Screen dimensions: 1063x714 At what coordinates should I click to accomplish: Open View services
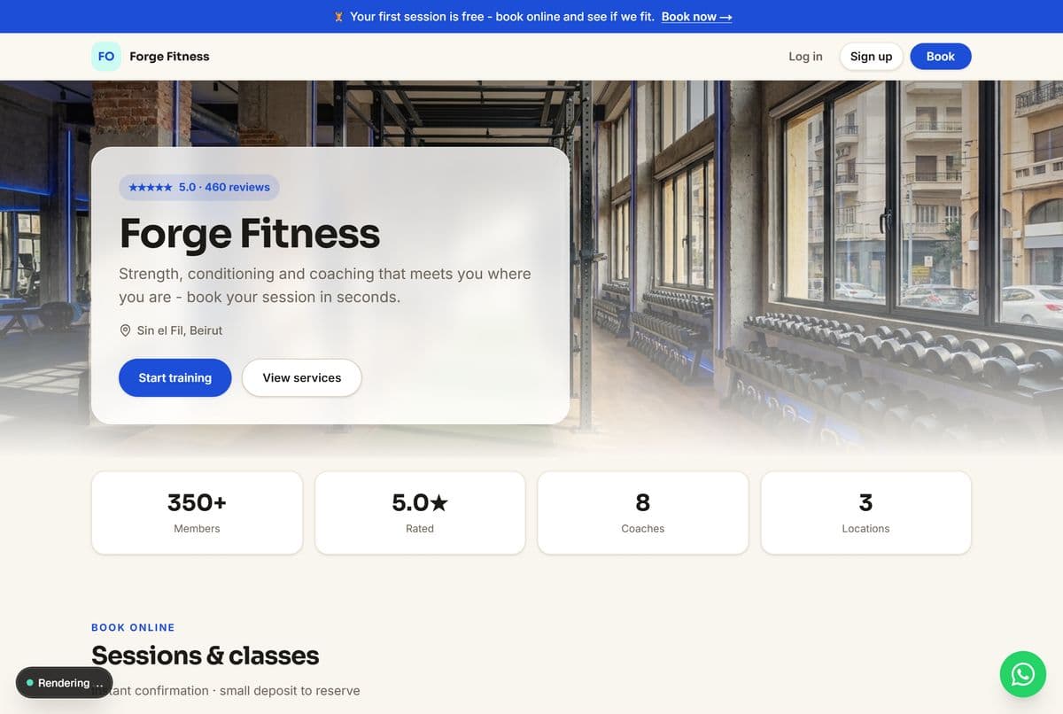pyautogui.click(x=302, y=377)
